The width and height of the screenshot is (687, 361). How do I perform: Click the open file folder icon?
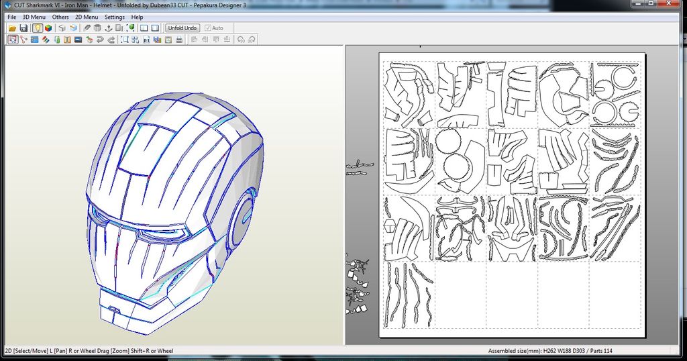(x=13, y=28)
